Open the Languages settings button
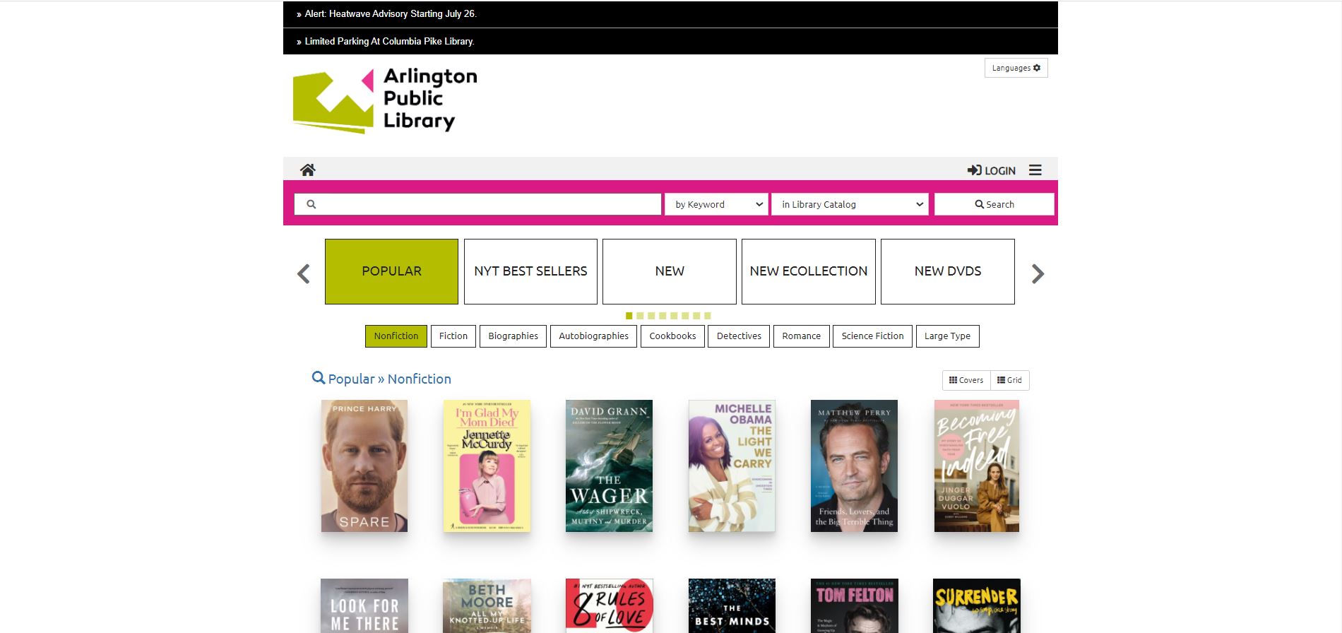The width and height of the screenshot is (1342, 633). coord(1016,68)
